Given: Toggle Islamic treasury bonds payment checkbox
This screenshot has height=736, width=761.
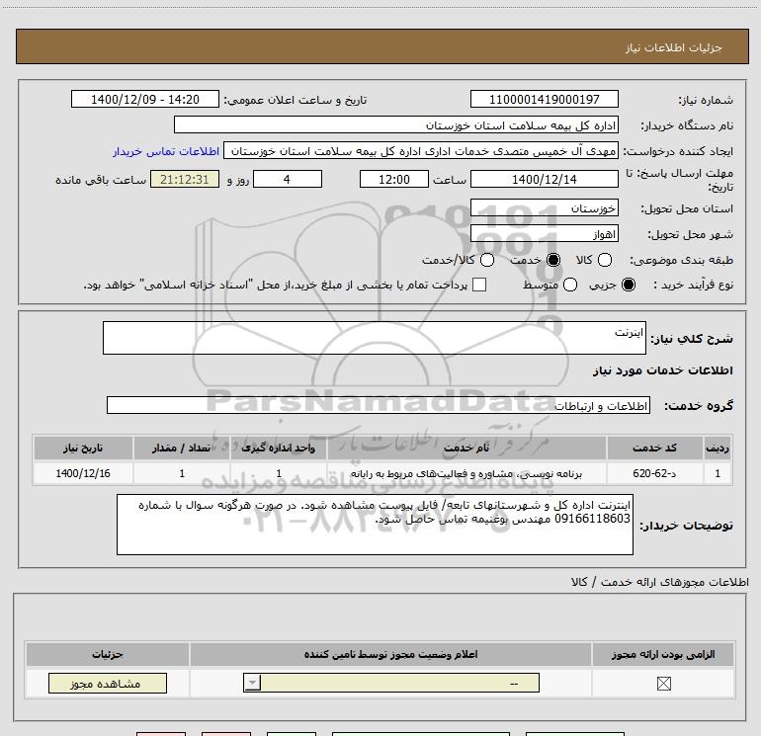Looking at the screenshot, I should [479, 285].
